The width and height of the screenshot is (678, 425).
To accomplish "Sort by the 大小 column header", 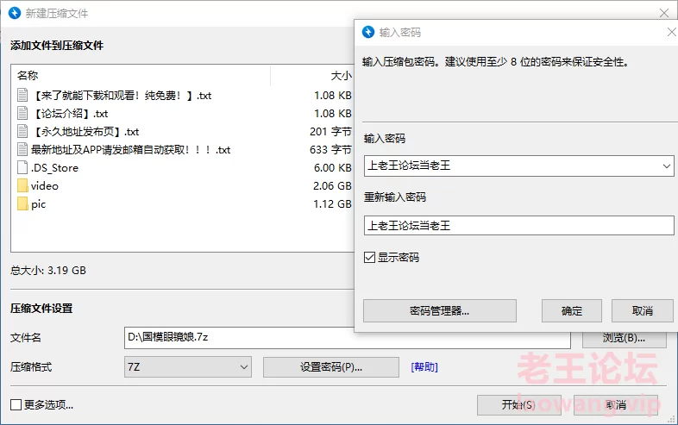I will [x=342, y=76].
